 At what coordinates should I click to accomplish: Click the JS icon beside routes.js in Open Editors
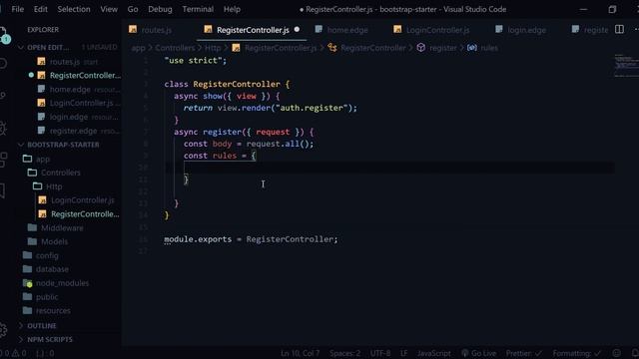[x=41, y=62]
